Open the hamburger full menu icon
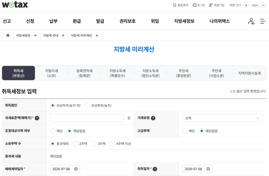This screenshot has width=269, height=176. pos(263,21)
